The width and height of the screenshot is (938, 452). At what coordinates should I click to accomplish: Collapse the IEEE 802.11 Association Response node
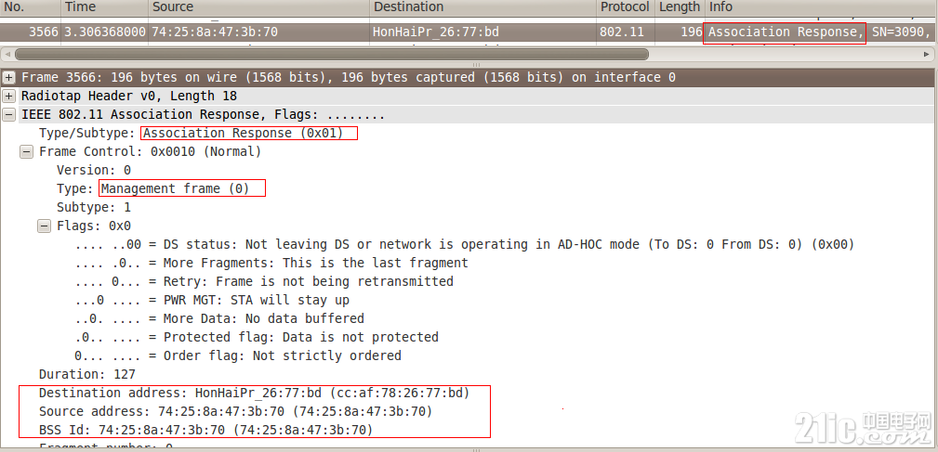(9, 115)
